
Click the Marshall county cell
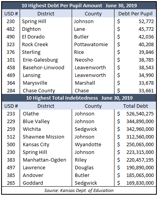(85, 83)
